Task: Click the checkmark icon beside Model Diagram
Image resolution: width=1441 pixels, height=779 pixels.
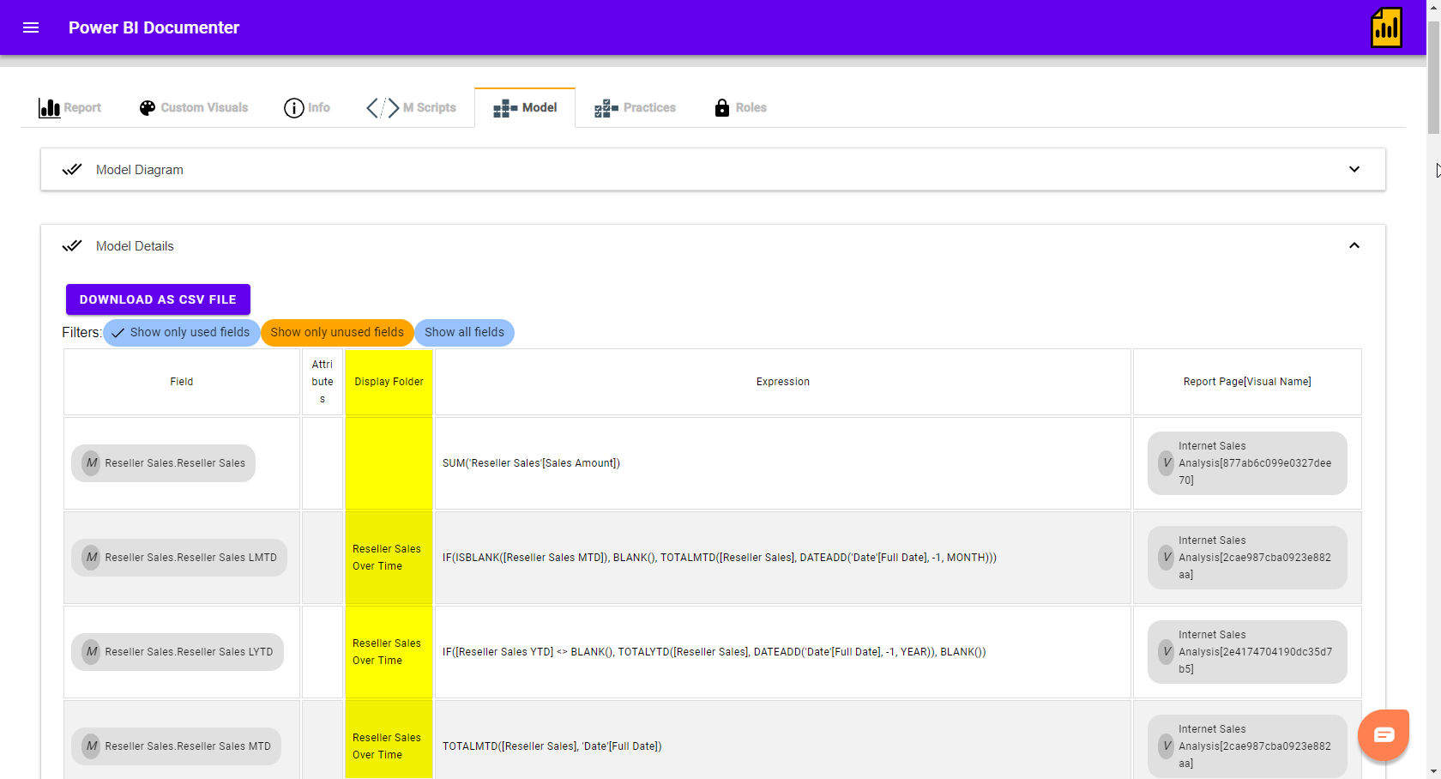Action: coord(72,169)
